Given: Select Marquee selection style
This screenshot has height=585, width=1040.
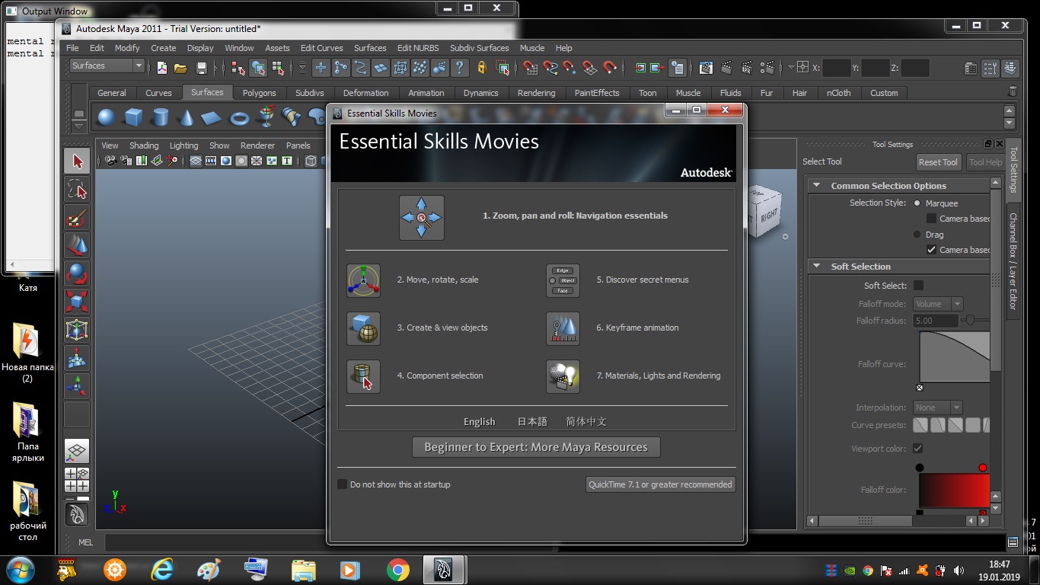Looking at the screenshot, I should point(917,203).
